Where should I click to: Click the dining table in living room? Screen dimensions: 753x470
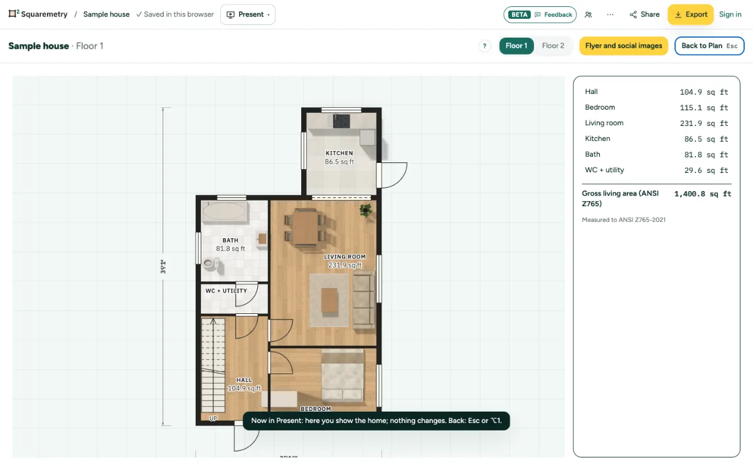tap(306, 227)
